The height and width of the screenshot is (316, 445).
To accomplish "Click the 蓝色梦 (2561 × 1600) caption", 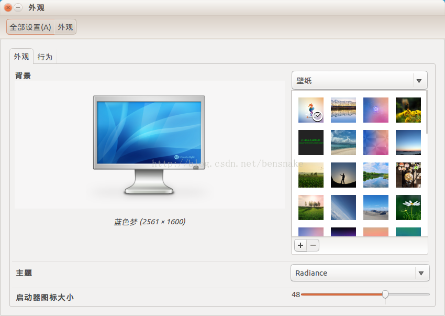I will pos(150,222).
